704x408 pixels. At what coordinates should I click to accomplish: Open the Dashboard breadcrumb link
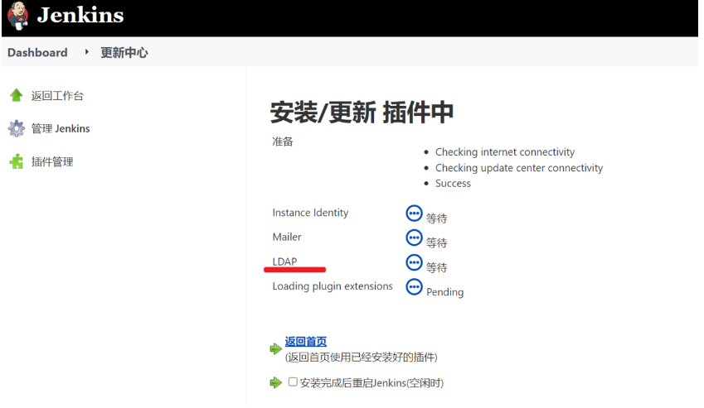pyautogui.click(x=37, y=52)
